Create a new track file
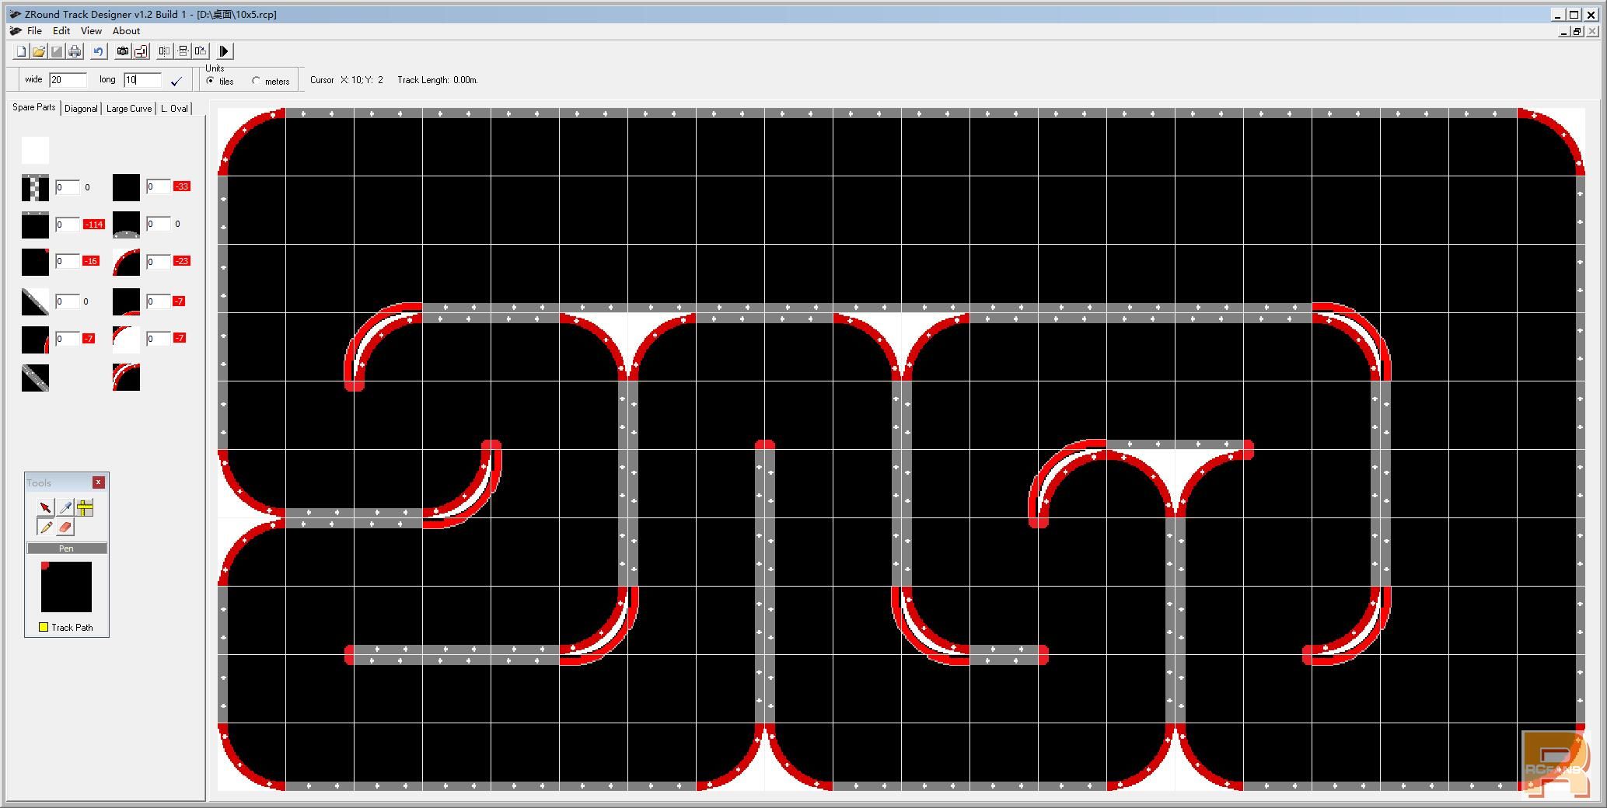This screenshot has width=1607, height=808. point(21,51)
